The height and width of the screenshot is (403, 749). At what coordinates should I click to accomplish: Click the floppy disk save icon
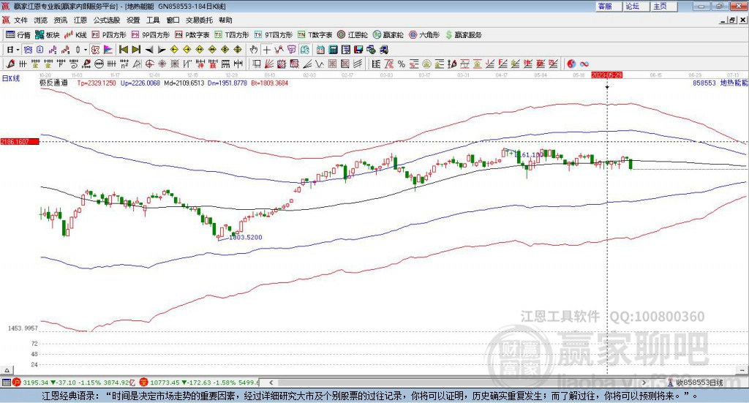358,50
